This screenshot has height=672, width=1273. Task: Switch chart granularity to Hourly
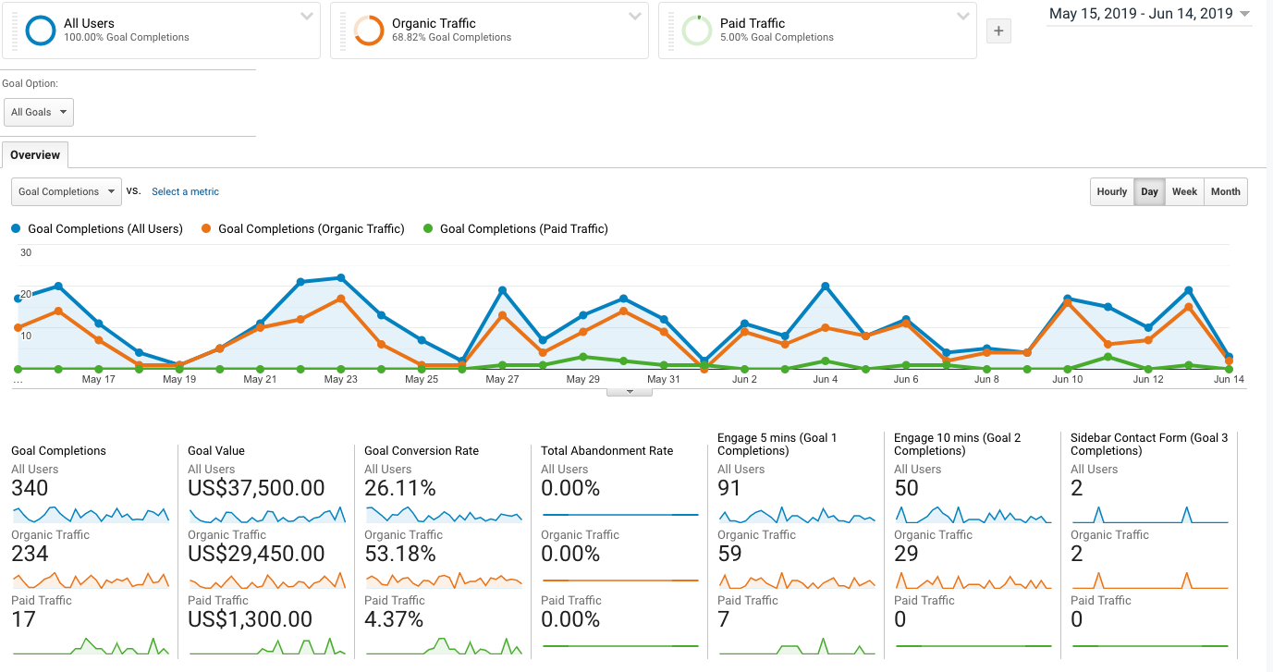tap(1112, 191)
